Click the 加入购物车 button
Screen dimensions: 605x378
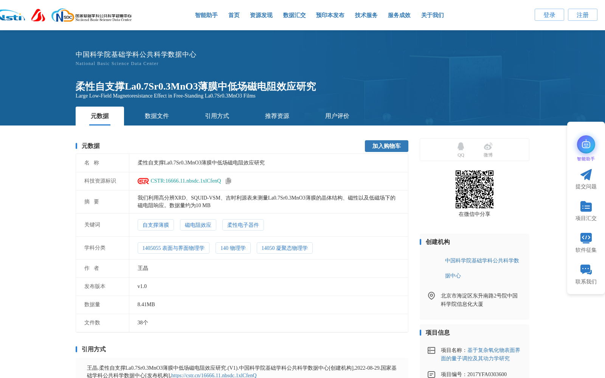(x=386, y=146)
